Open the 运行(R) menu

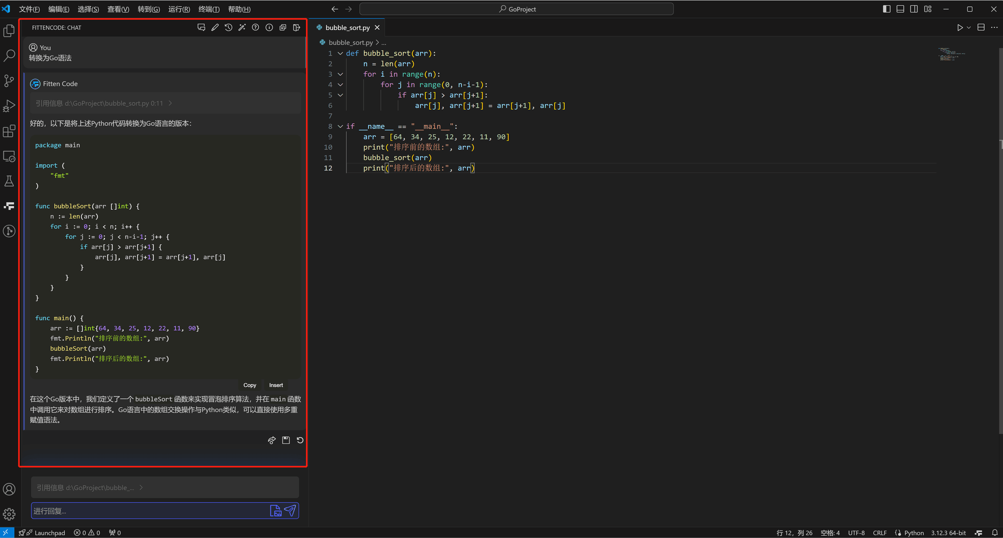coord(179,9)
